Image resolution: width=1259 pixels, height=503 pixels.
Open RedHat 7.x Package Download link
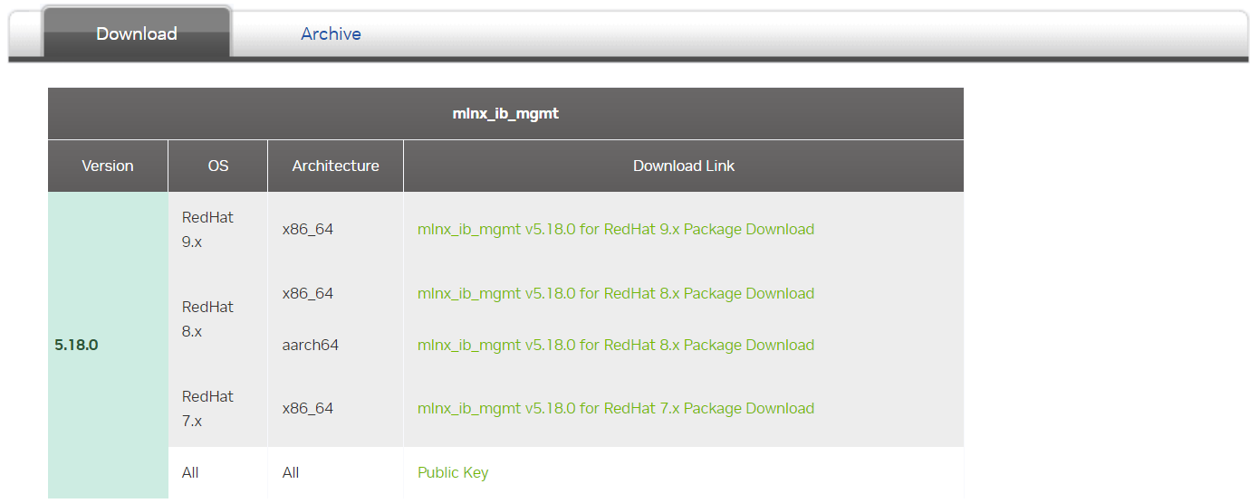coord(616,409)
